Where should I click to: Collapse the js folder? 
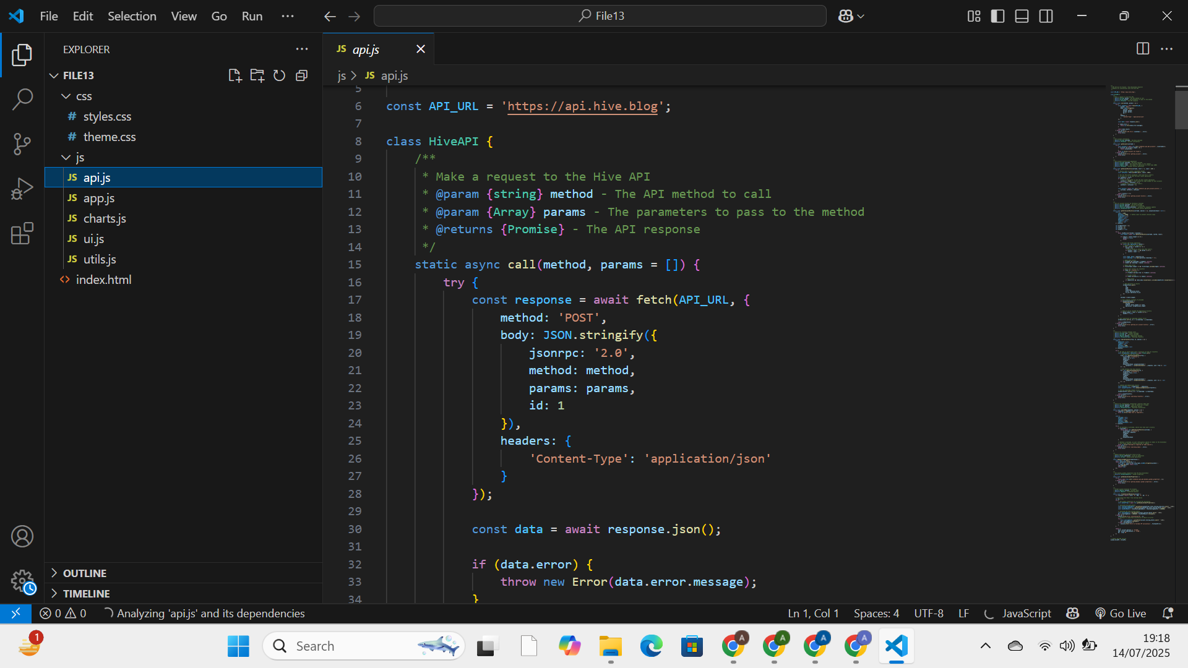[66, 157]
